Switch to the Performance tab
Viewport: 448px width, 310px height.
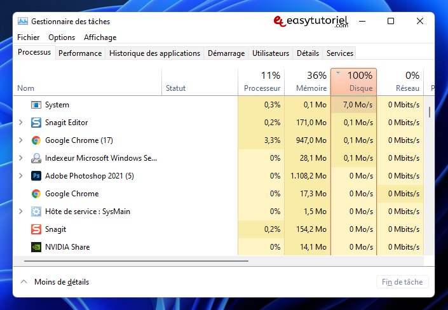pos(80,53)
